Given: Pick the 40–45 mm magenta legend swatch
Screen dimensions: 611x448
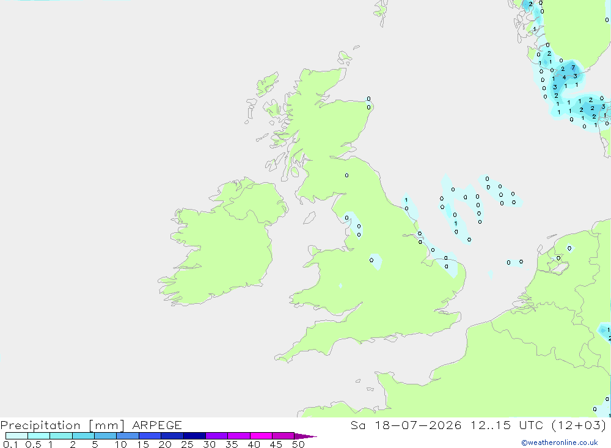Looking at the screenshot, I should pos(261,436).
